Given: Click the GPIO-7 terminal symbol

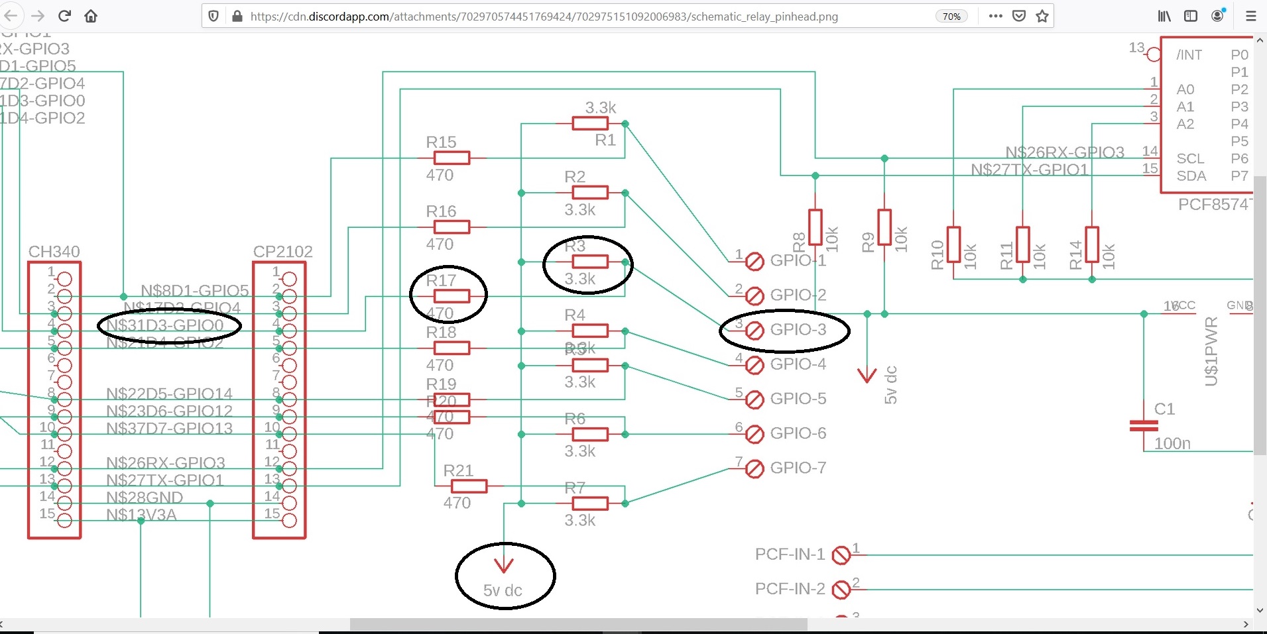Looking at the screenshot, I should (x=754, y=468).
